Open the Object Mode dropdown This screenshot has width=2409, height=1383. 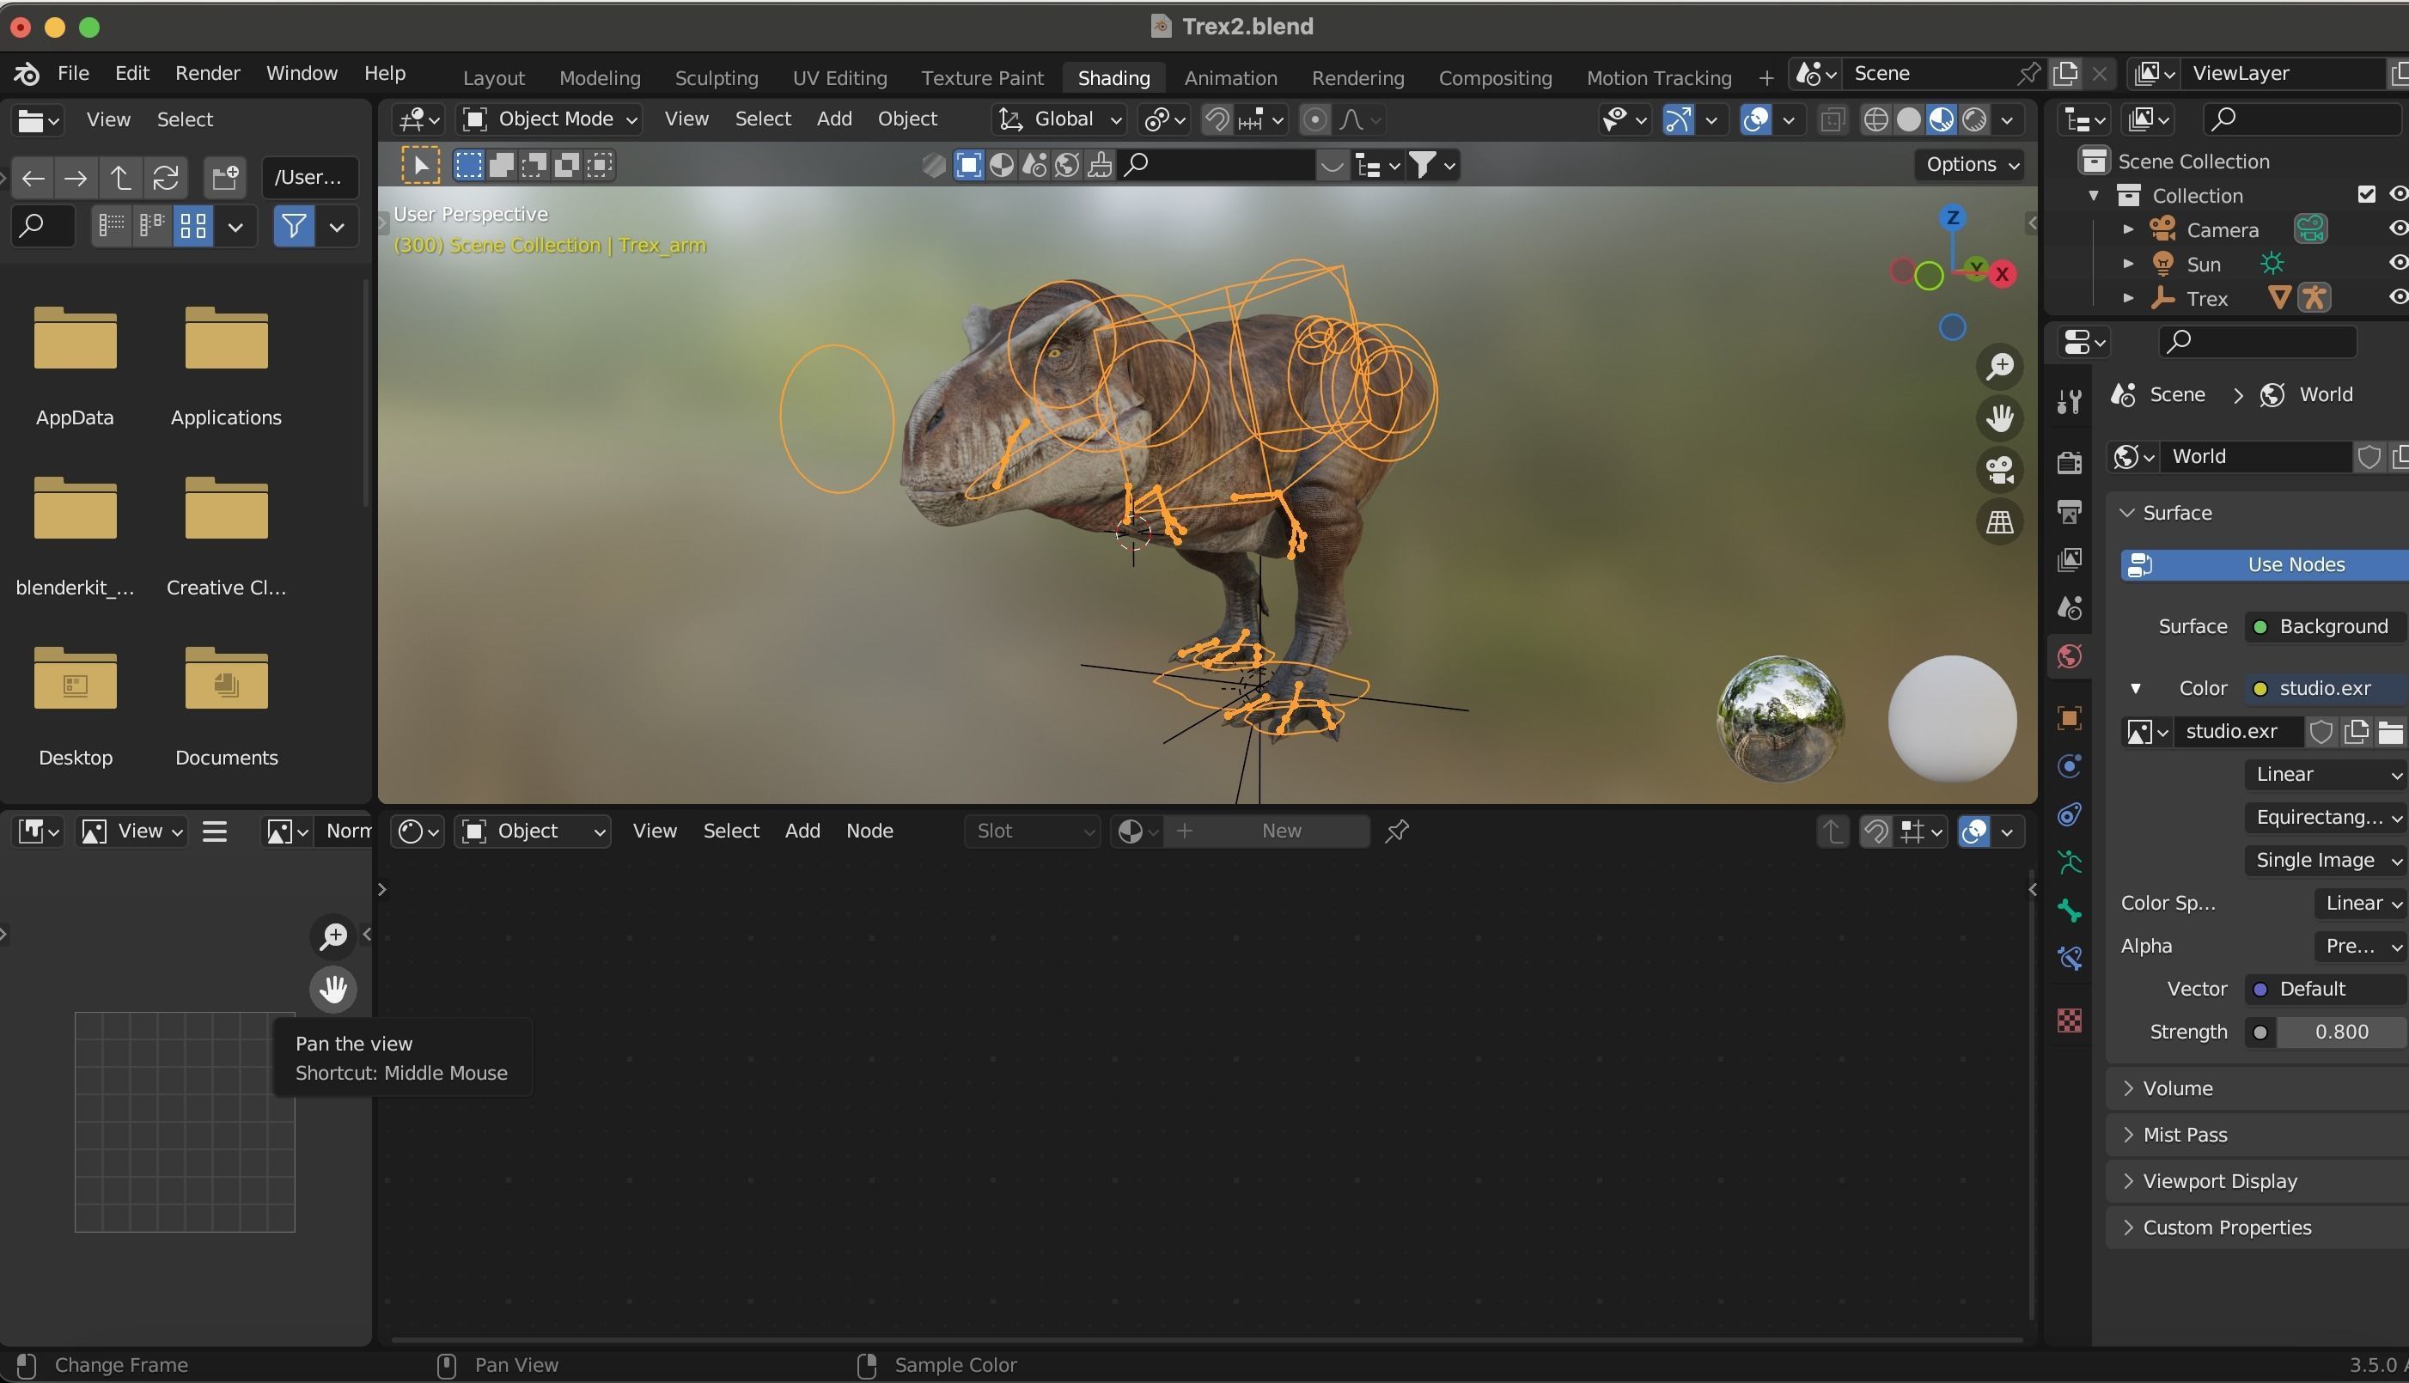click(549, 119)
